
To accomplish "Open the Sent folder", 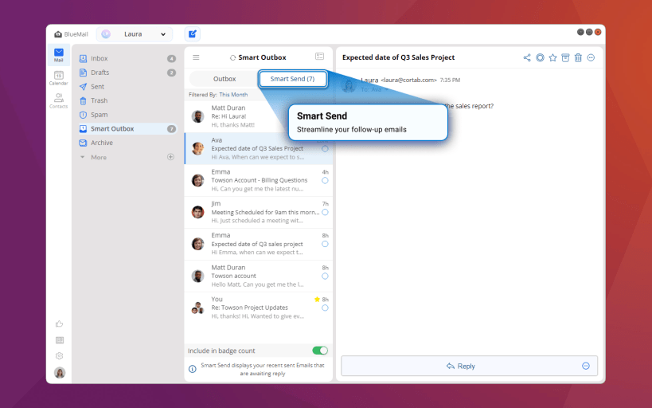I will pos(127,87).
